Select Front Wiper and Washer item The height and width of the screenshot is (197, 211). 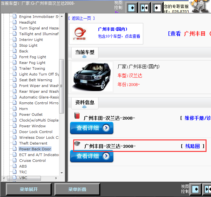39,86
